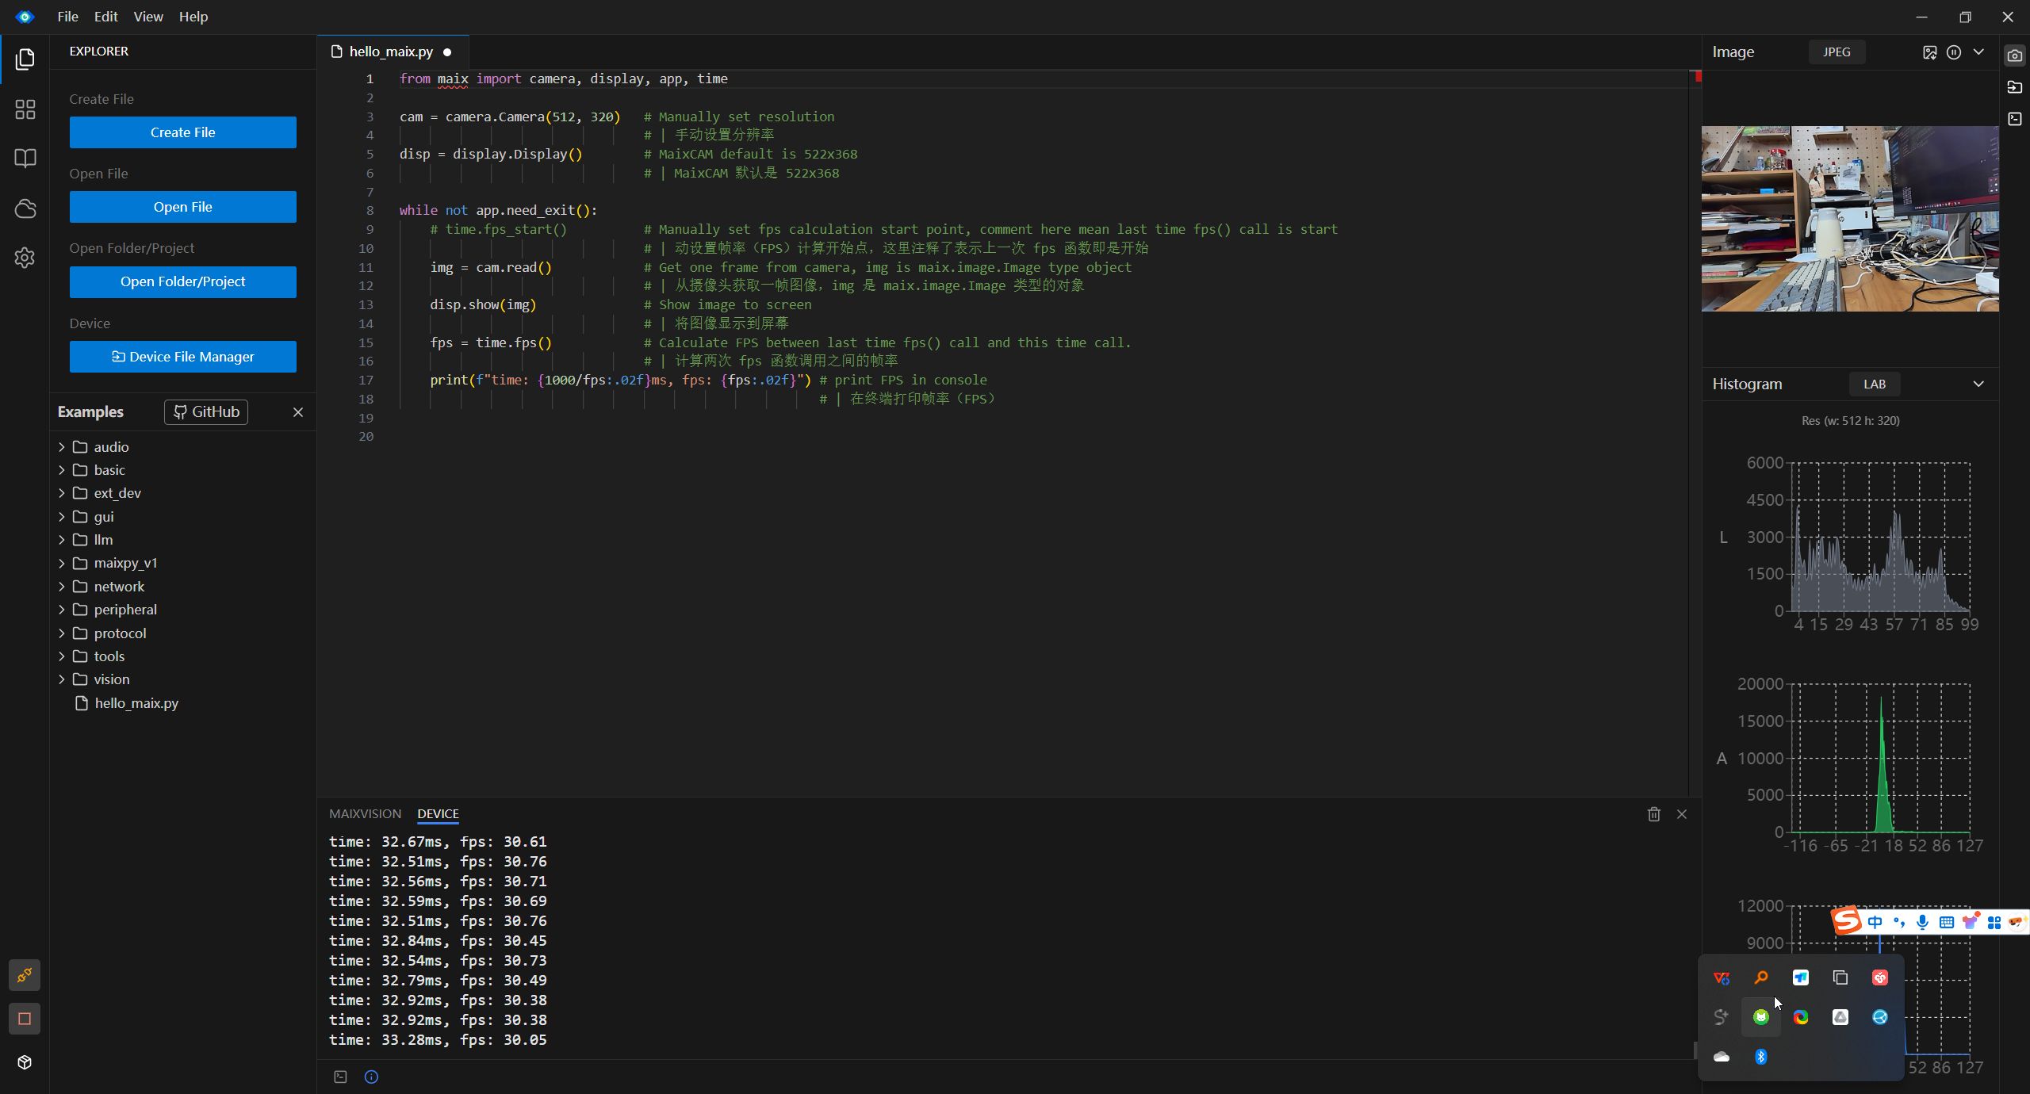Open the LAB histogram color space dropdown
The image size is (2030, 1094).
point(1875,384)
